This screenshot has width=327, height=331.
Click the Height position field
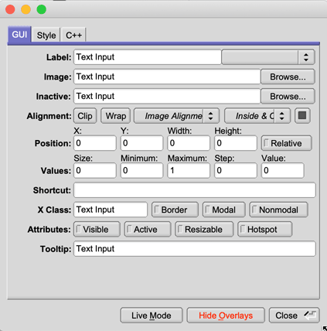click(236, 143)
